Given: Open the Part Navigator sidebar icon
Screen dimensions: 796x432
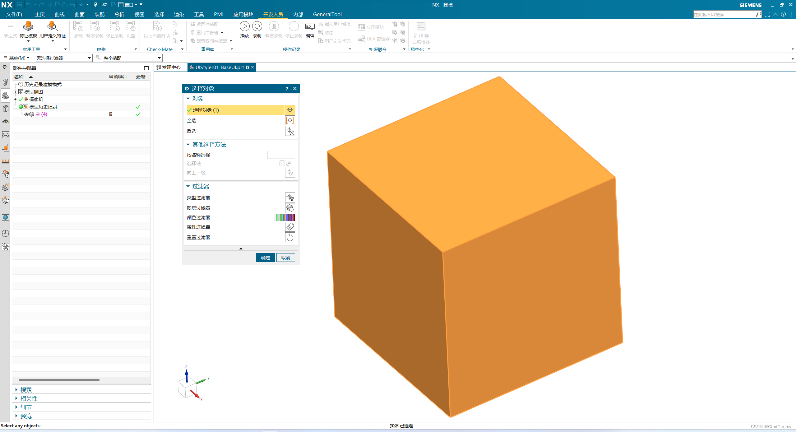Looking at the screenshot, I should point(6,95).
